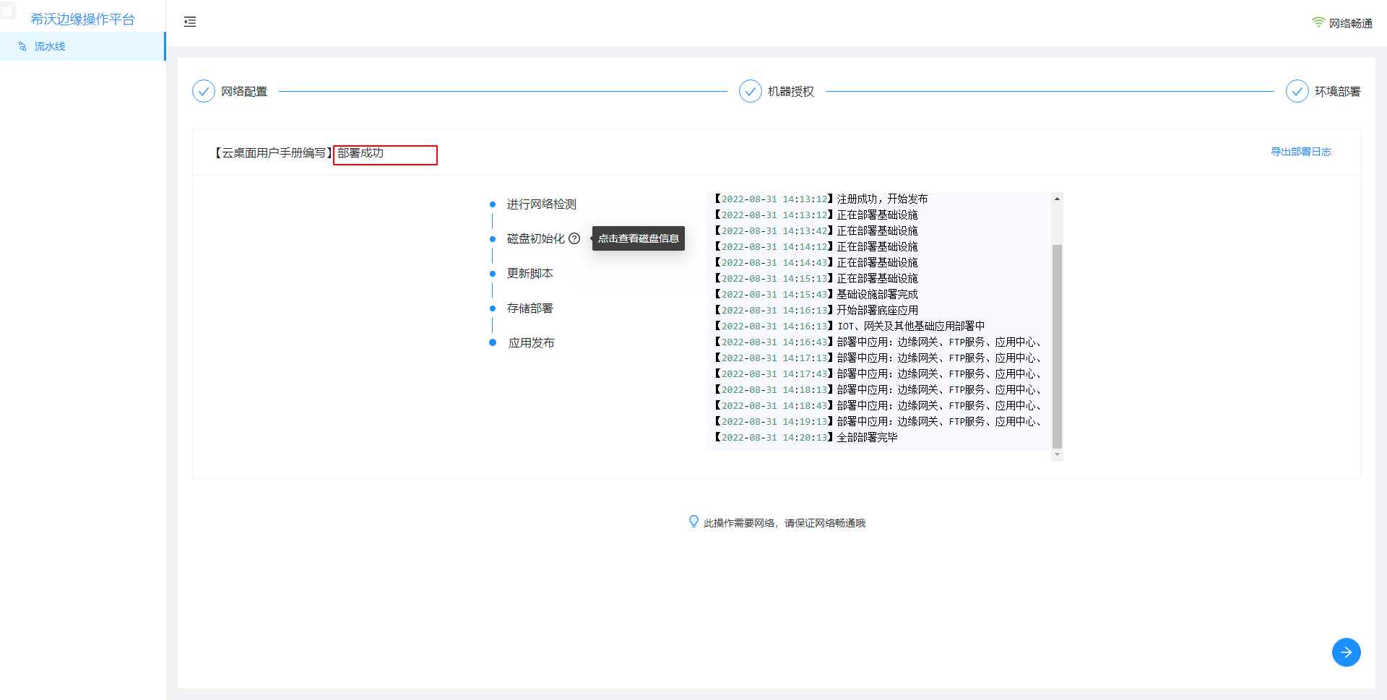
Task: Click the 全部部署完毕 log entry
Action: (x=867, y=438)
